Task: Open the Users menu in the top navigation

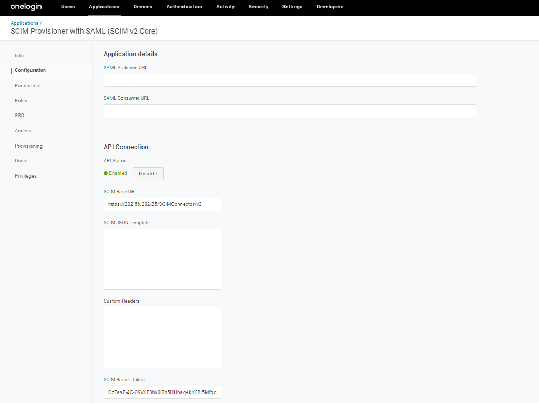Action: tap(67, 7)
